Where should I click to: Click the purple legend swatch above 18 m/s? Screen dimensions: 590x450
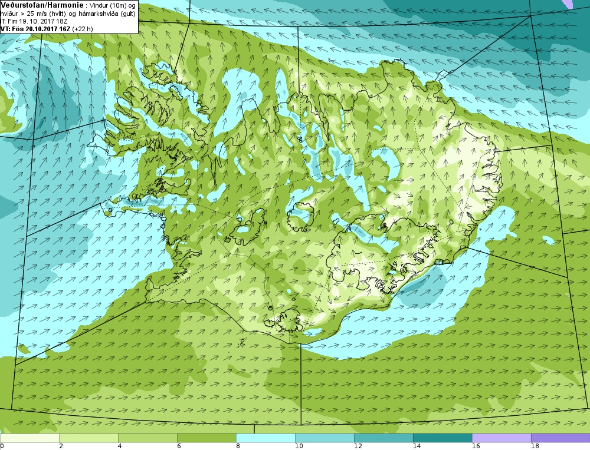tap(560, 438)
